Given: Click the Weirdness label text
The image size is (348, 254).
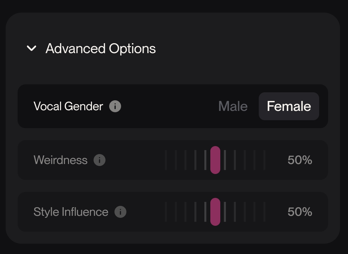Looking at the screenshot, I should coord(60,160).
